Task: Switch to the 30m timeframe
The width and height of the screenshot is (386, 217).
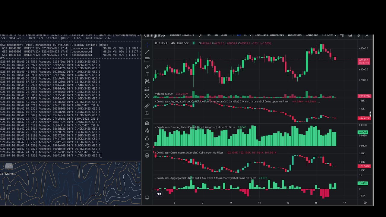Action: tap(224, 35)
